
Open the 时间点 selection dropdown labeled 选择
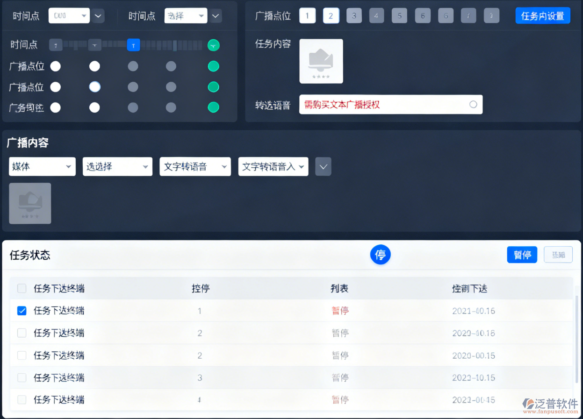coord(186,15)
